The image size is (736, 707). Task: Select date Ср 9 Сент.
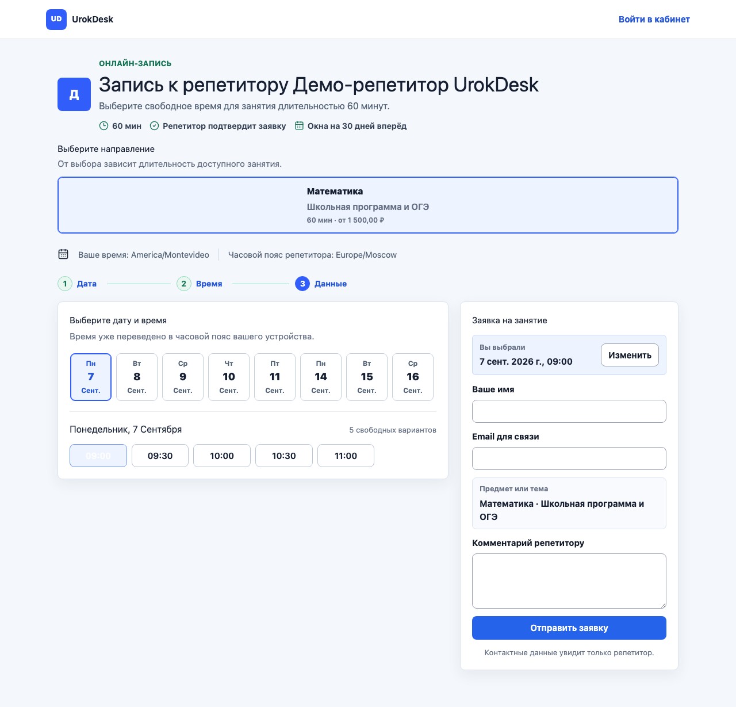(183, 377)
